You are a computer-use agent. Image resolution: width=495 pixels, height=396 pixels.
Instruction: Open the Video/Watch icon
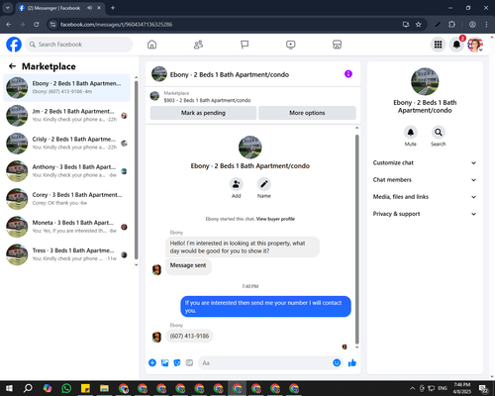(x=291, y=45)
